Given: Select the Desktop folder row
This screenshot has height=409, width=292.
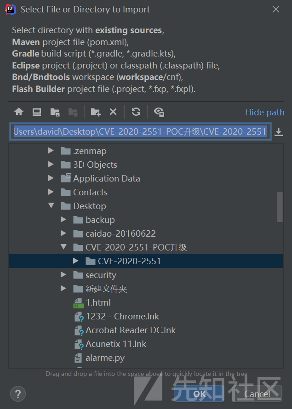Looking at the screenshot, I should click(x=146, y=206).
